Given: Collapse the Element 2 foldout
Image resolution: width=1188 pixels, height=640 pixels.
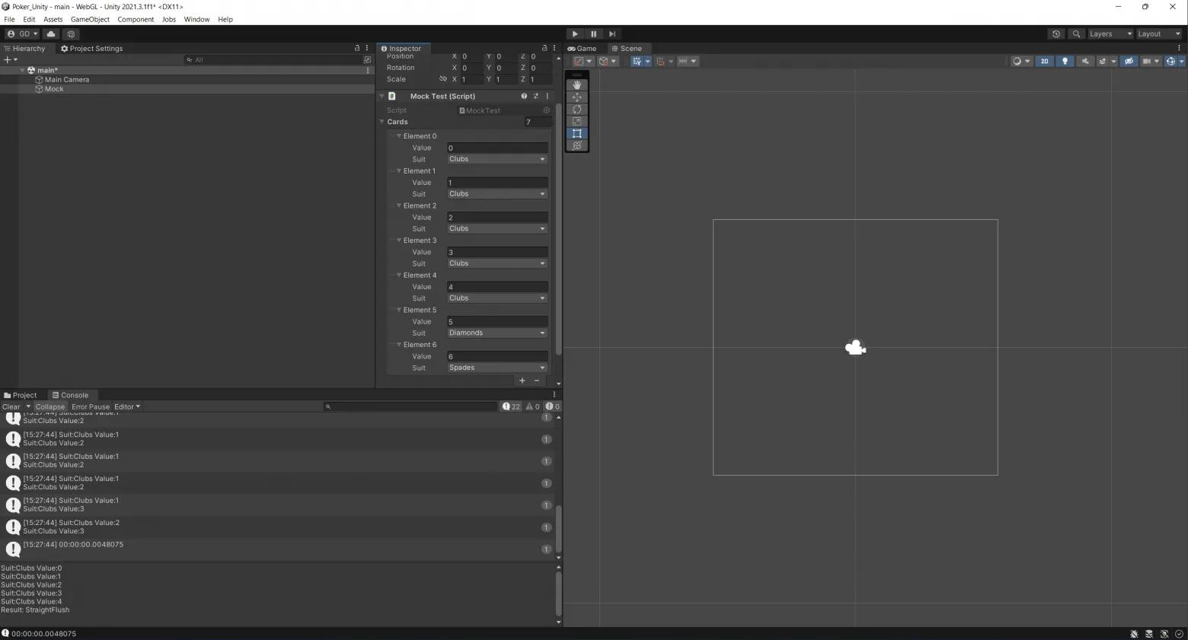Looking at the screenshot, I should (x=398, y=205).
